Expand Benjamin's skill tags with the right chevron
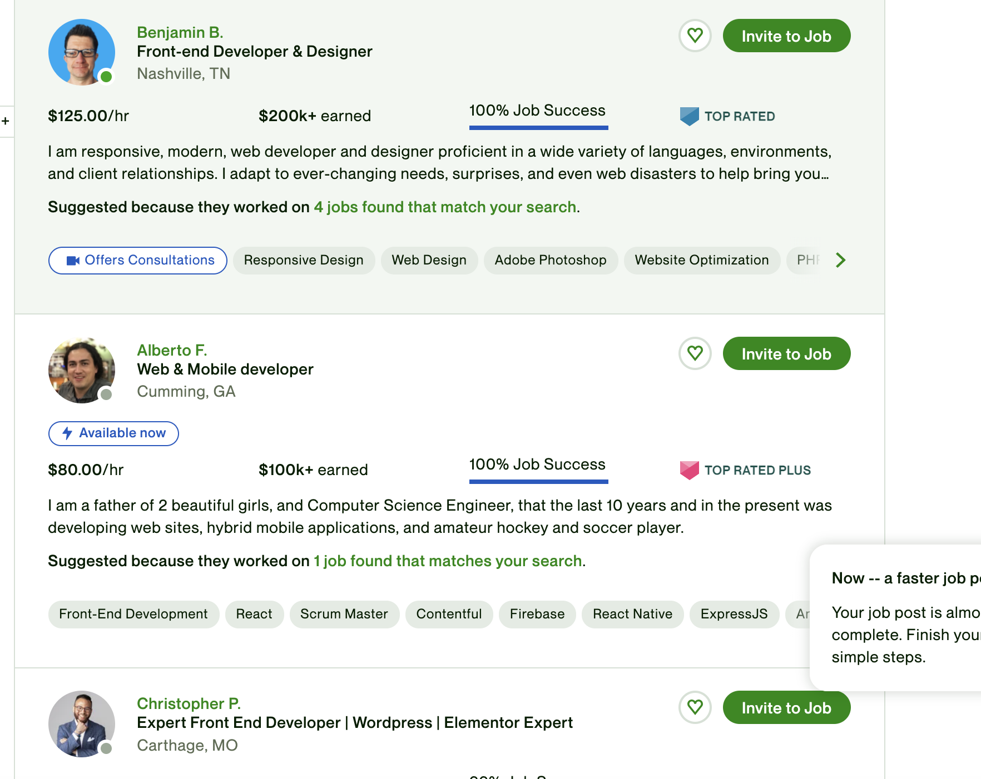This screenshot has height=779, width=981. click(x=840, y=260)
